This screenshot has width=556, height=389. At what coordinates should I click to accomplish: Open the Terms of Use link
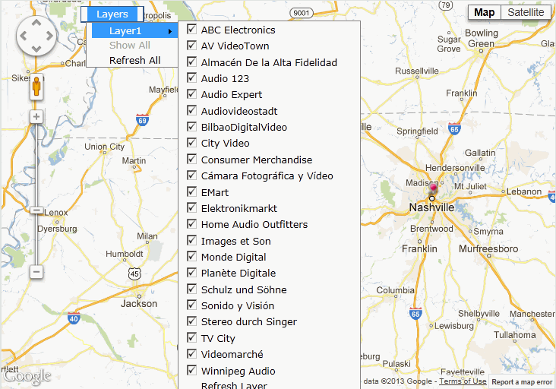tap(463, 381)
